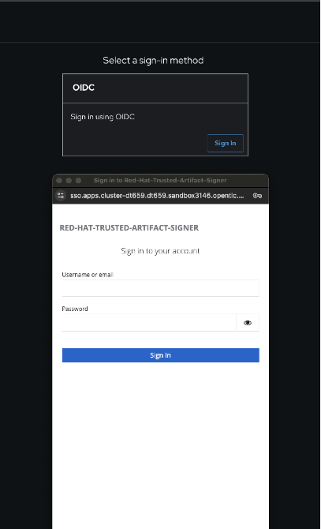Open the saved passwords key icon
This screenshot has height=529, width=321.
tap(257, 196)
